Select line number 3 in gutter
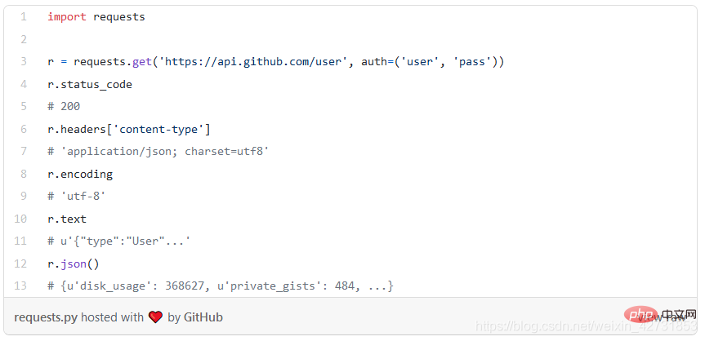 [23, 62]
